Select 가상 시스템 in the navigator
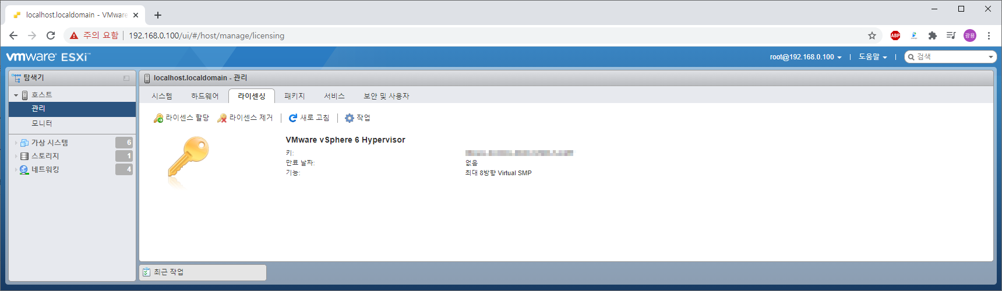The image size is (1002, 291). point(50,143)
